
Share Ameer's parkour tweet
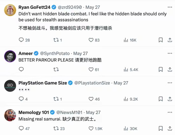click(170, 69)
